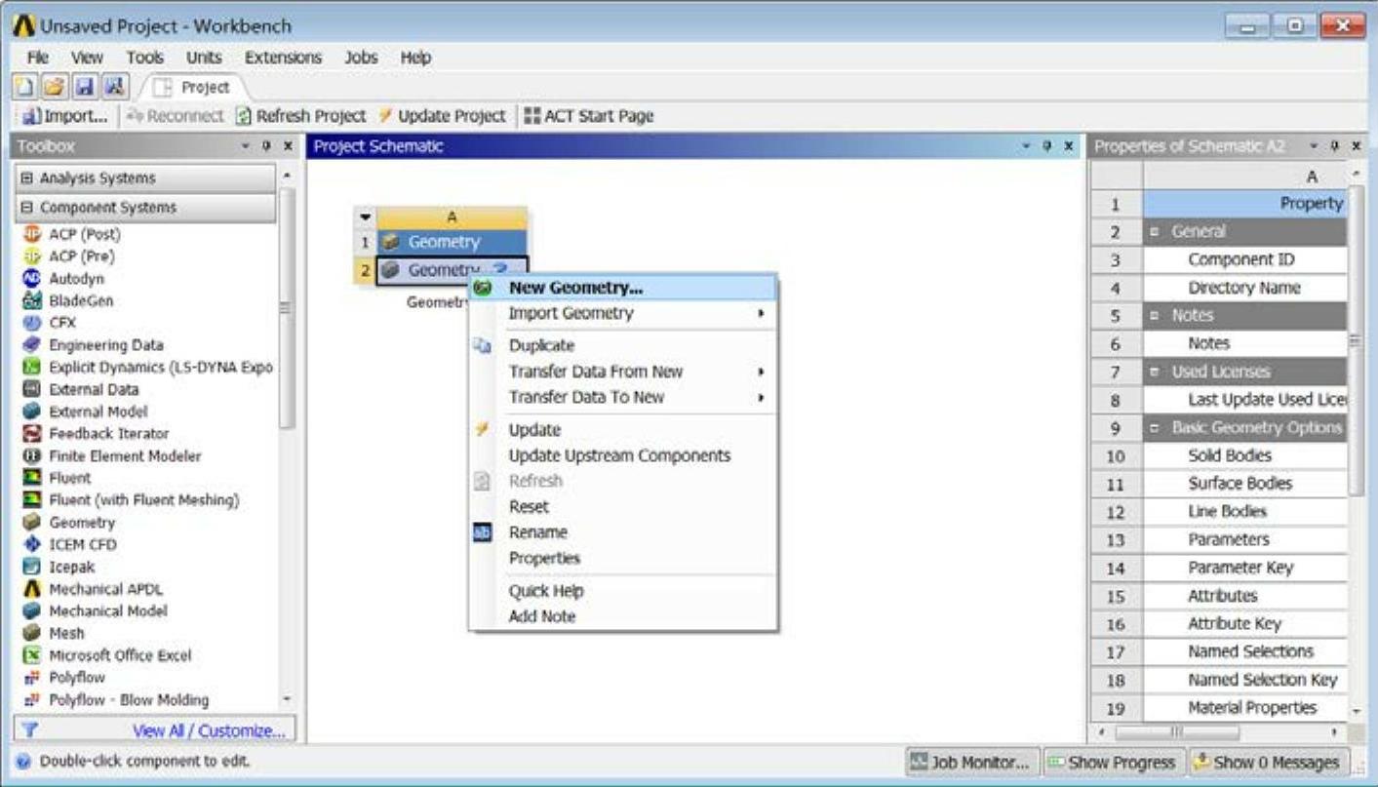Choose New Geometry... from context menu
The image size is (1378, 787).
click(x=623, y=288)
